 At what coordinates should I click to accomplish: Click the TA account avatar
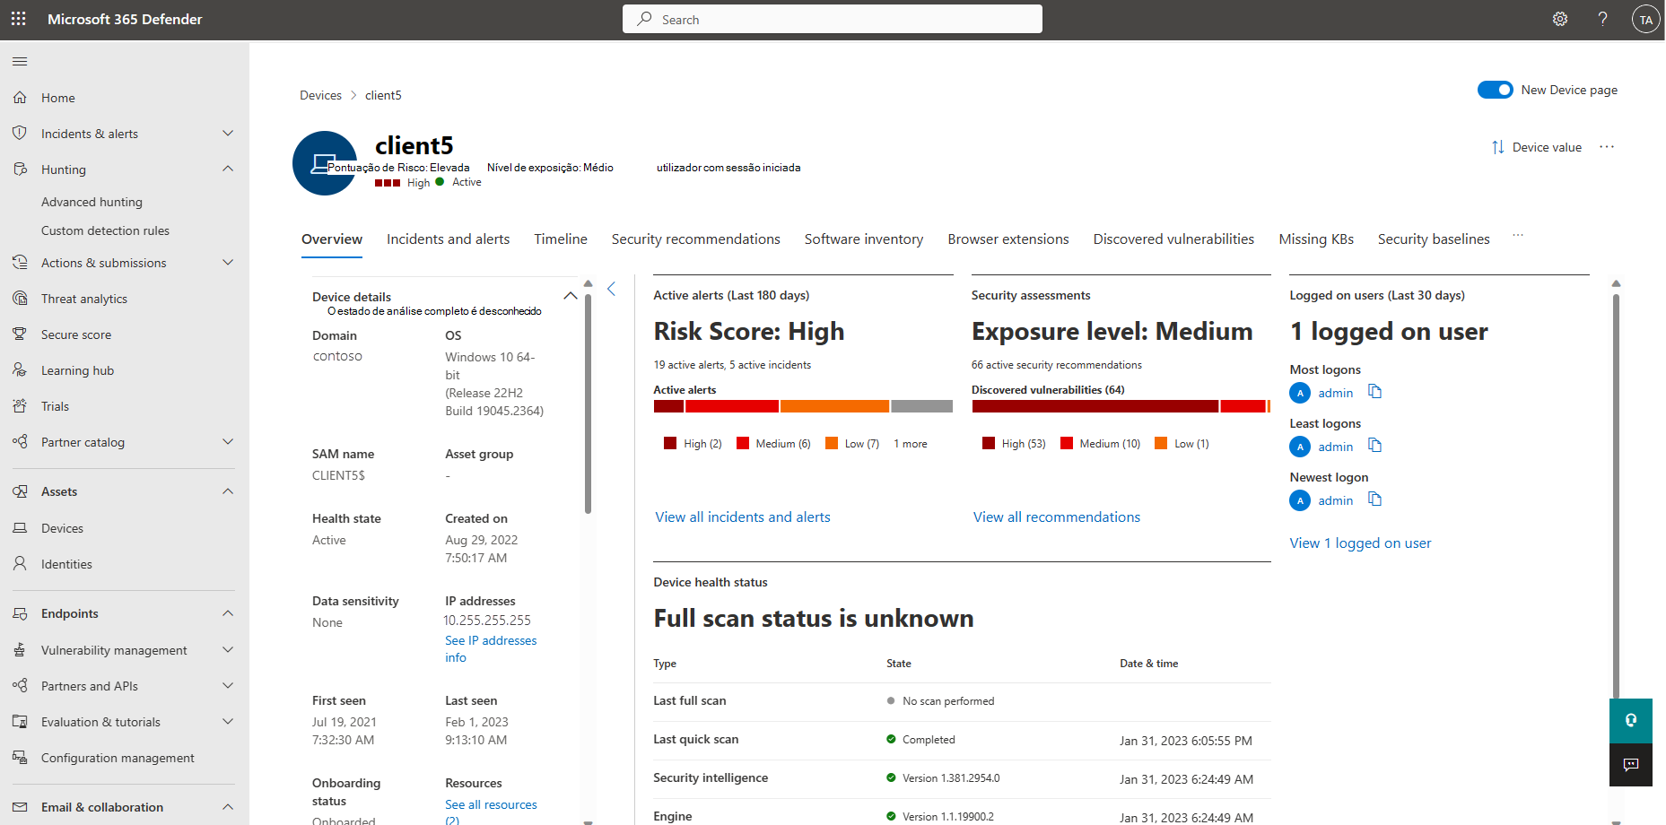tap(1645, 20)
